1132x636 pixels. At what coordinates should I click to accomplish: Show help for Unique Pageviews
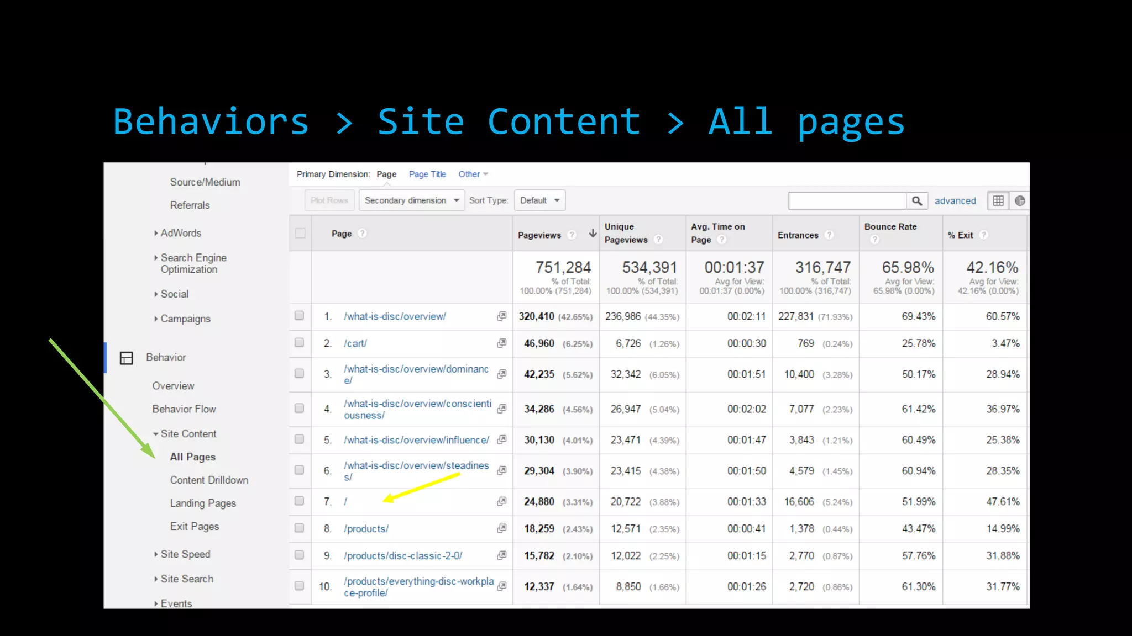pos(658,240)
